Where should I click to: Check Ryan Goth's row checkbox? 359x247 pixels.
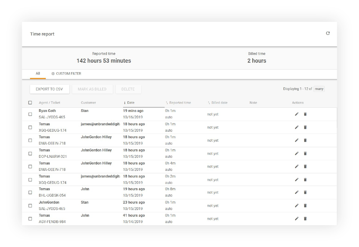coord(30,114)
